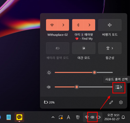
Task: Click the taskbar Wi-Fi tray icon
Action: tap(86, 117)
